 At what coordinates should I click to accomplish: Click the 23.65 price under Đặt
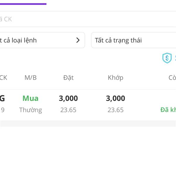[x=68, y=110]
